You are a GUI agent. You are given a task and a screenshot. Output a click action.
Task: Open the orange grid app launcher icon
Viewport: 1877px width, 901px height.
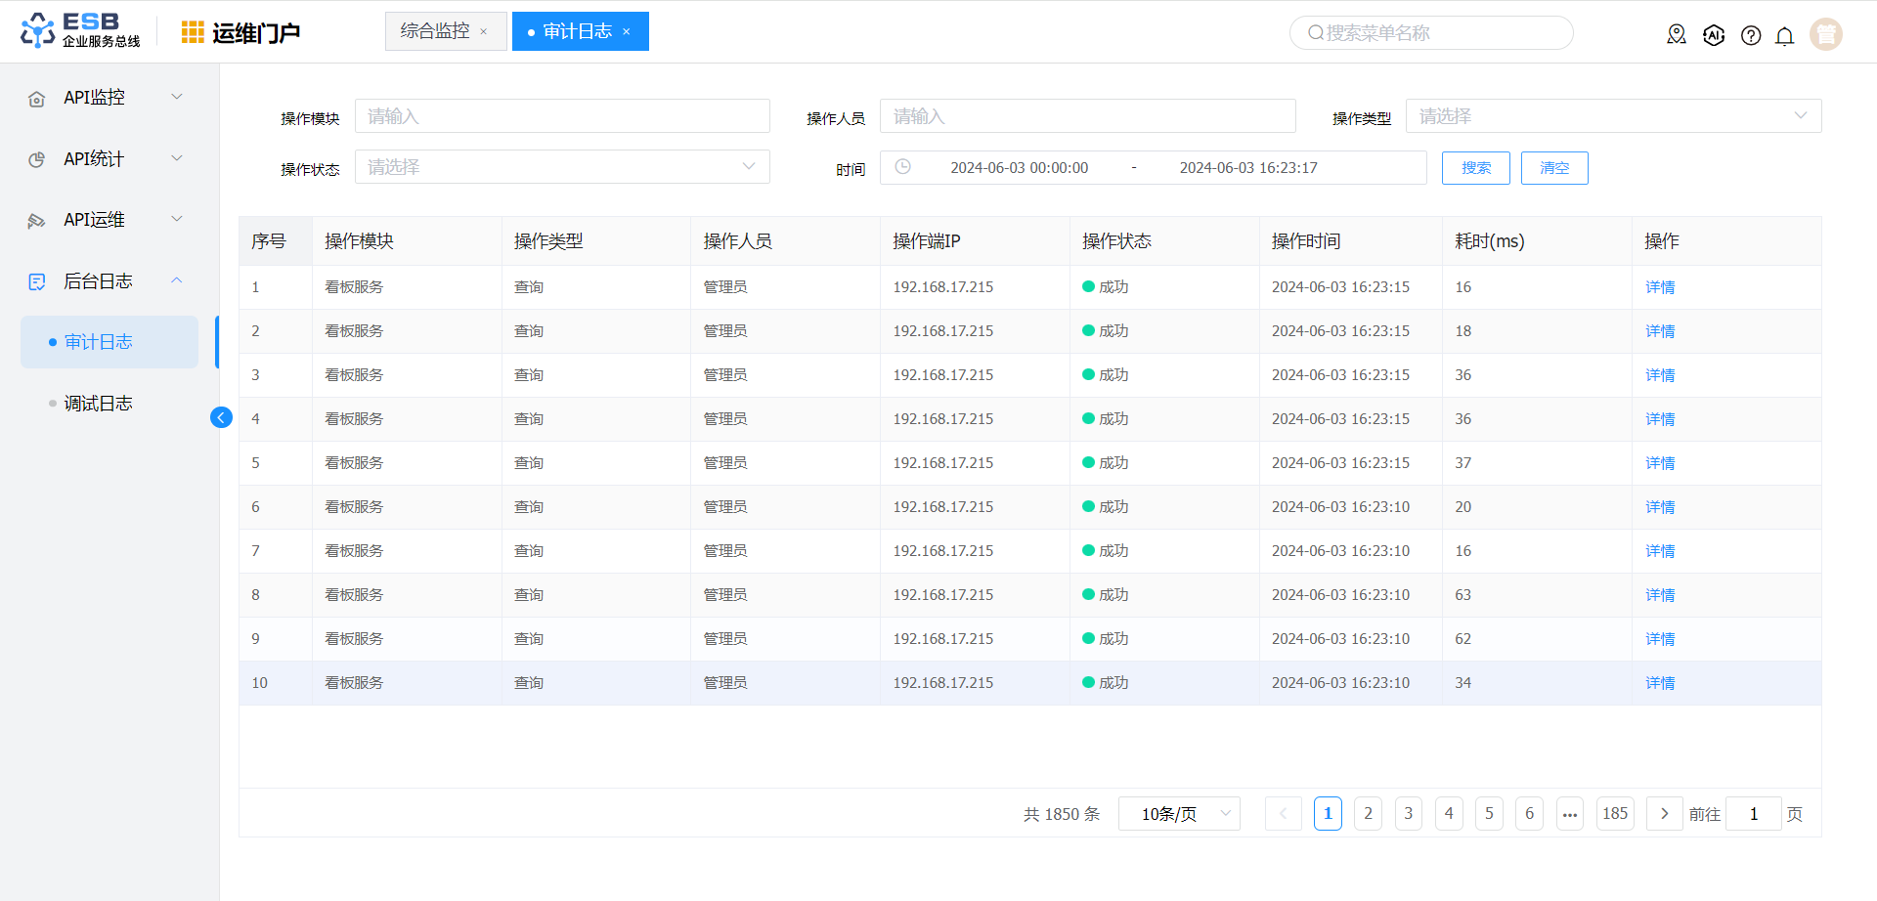(193, 32)
